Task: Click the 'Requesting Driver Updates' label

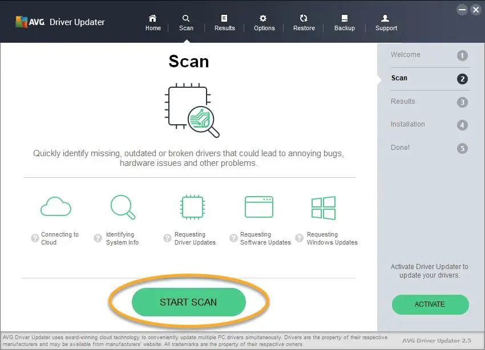Action: pyautogui.click(x=195, y=238)
